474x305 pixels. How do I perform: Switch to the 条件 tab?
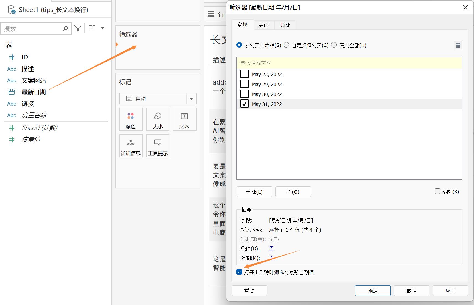[x=264, y=25]
